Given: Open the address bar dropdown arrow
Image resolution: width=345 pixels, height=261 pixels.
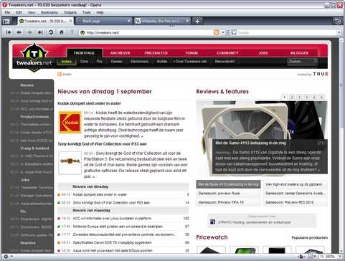Looking at the screenshot, I should tap(223, 32).
